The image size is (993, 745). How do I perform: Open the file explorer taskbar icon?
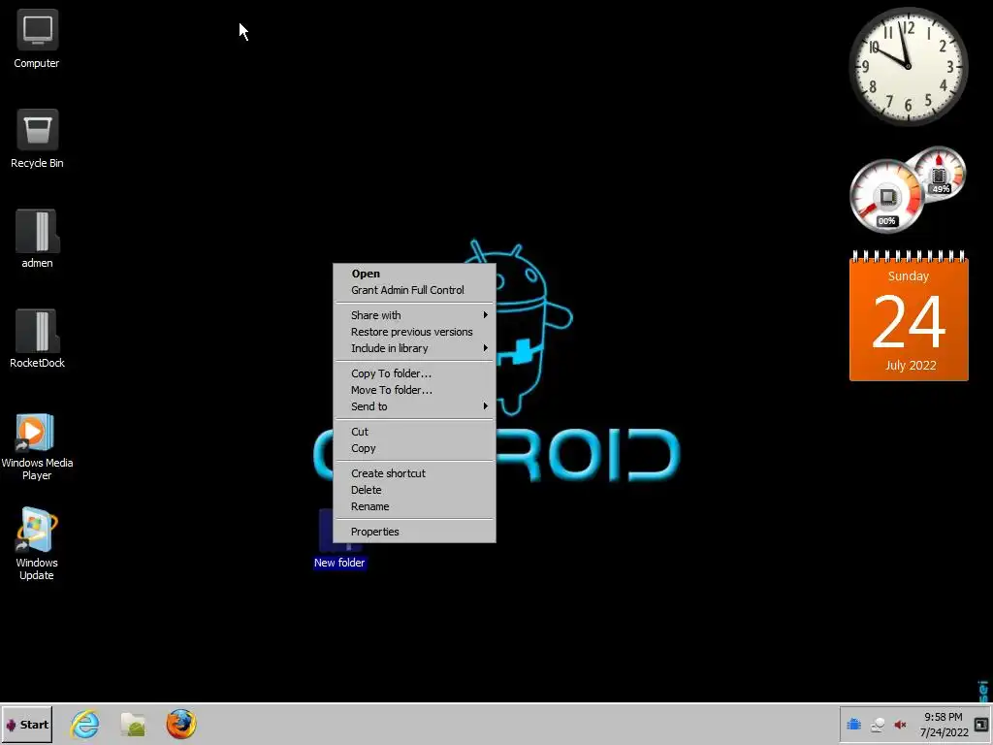point(133,724)
